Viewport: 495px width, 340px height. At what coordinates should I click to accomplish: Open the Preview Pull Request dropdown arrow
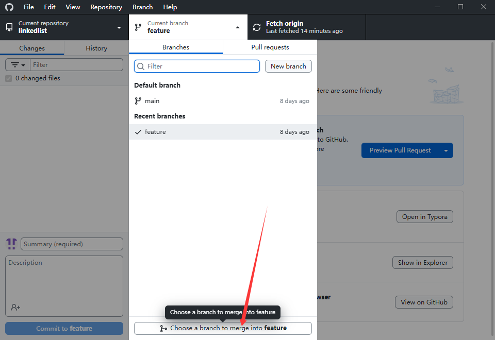(445, 150)
